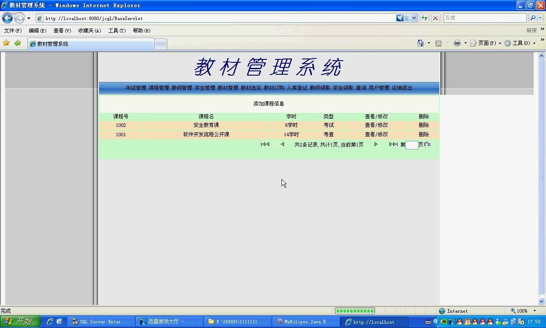This screenshot has height=328, width=546.
Task: Select the 教材管理系统 browser tab
Action: [x=91, y=44]
